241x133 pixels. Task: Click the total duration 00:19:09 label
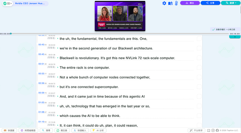tap(235, 34)
